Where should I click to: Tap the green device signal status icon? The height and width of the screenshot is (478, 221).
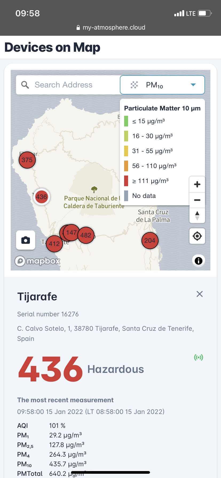point(199,357)
